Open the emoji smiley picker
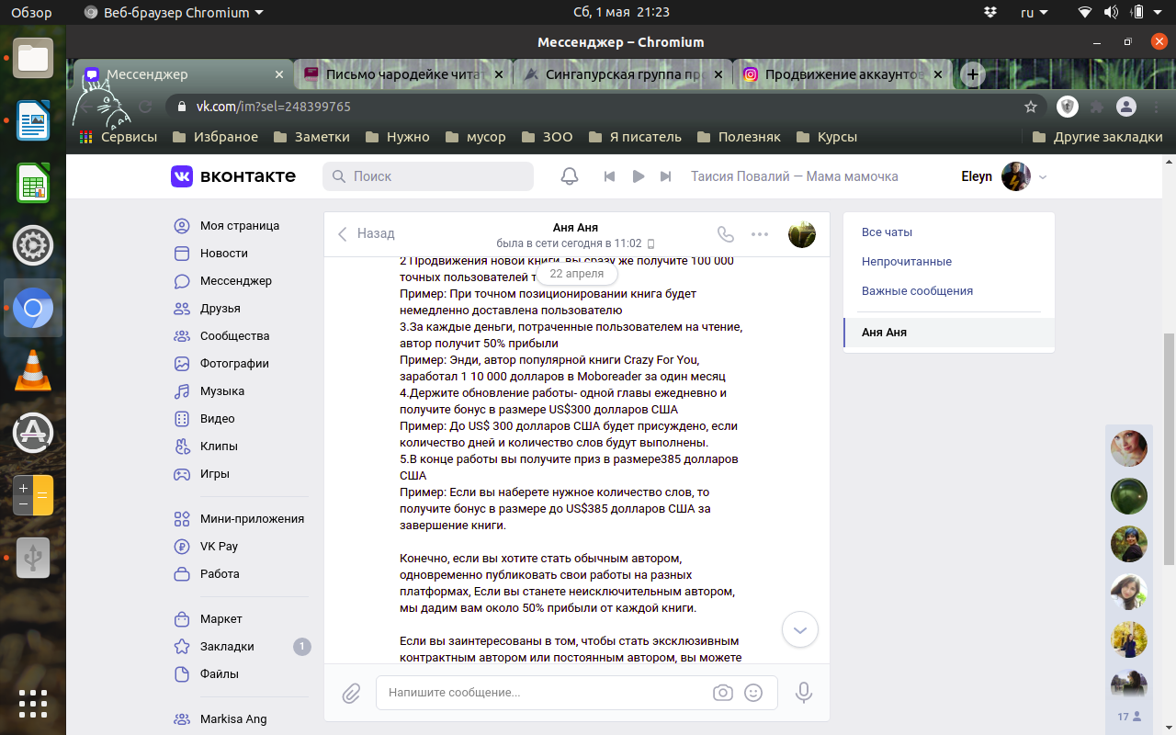Image resolution: width=1176 pixels, height=735 pixels. click(753, 693)
